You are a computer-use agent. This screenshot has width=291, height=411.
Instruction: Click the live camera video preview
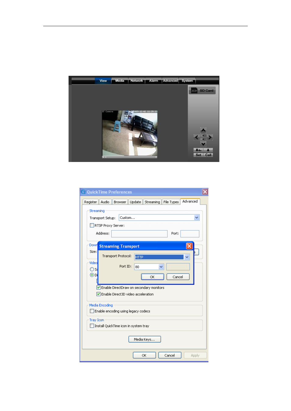pos(130,133)
